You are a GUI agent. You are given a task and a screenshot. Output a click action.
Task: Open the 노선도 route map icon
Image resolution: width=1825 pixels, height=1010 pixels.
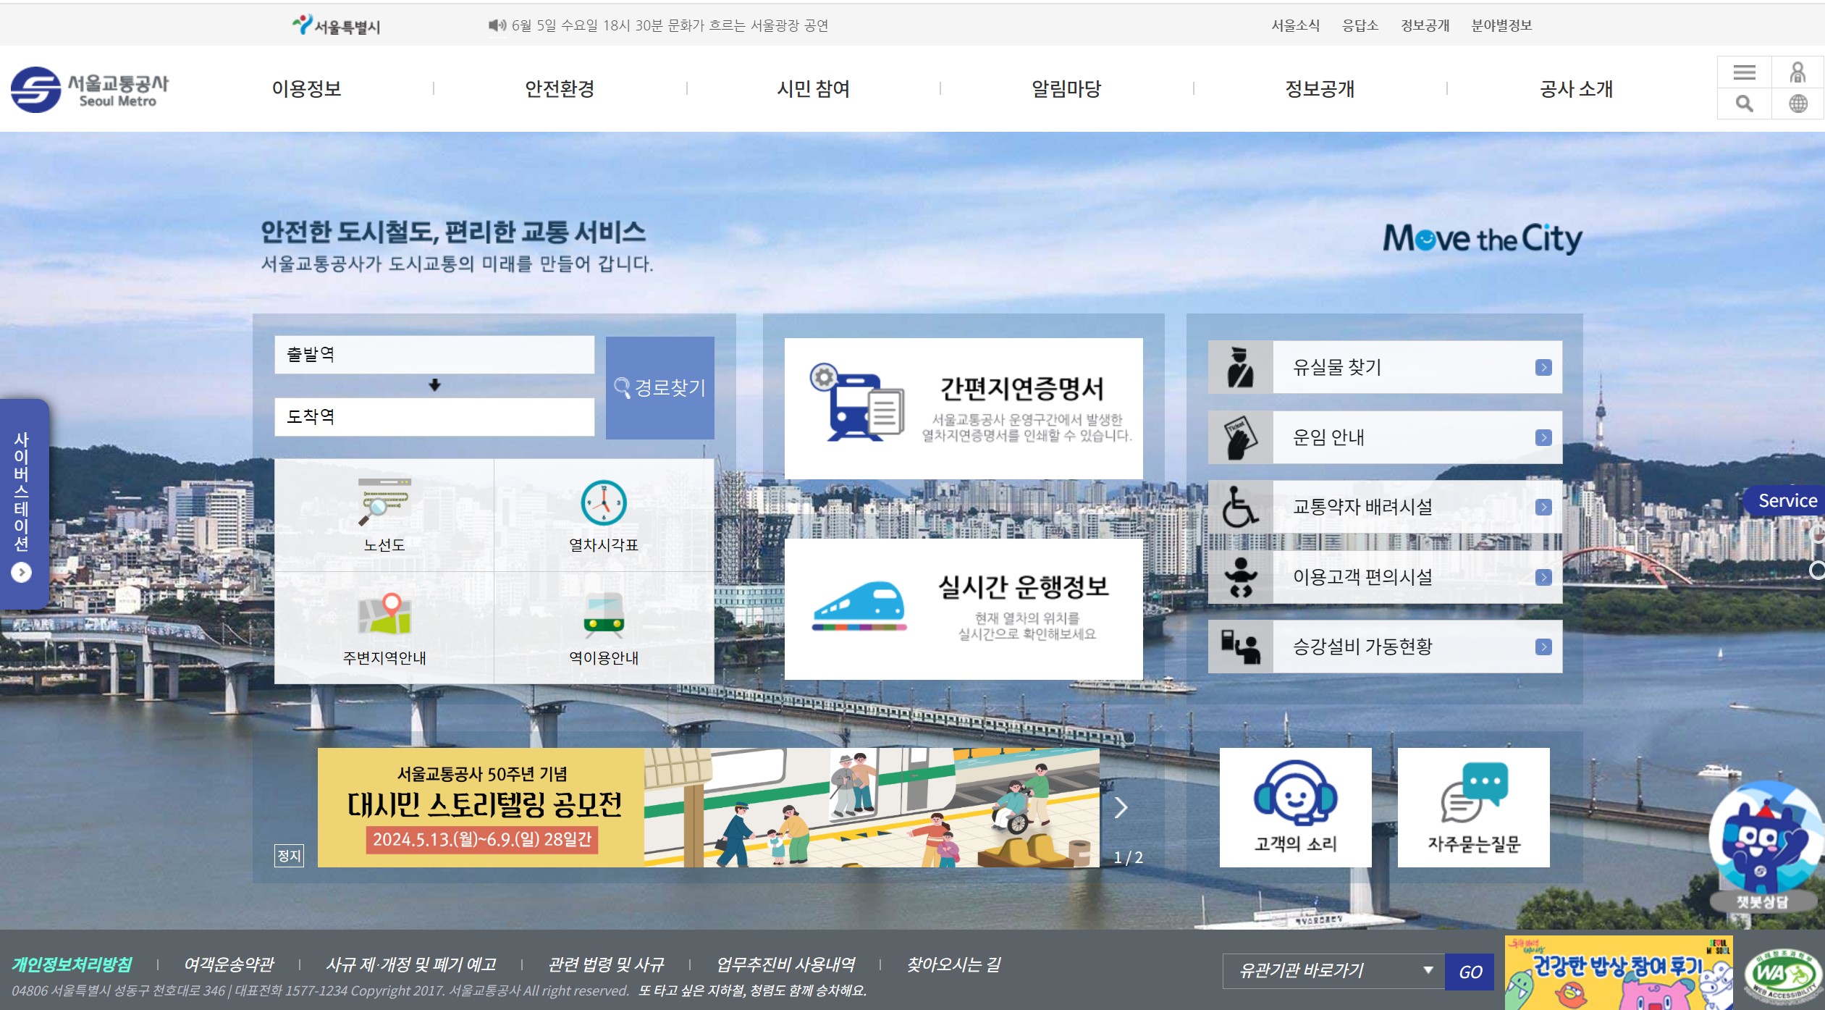[x=384, y=503]
